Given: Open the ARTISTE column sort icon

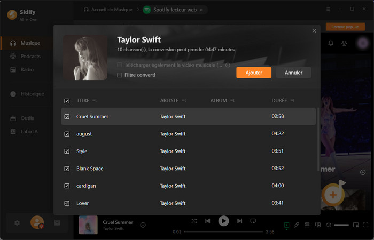Looking at the screenshot, I should (x=184, y=101).
